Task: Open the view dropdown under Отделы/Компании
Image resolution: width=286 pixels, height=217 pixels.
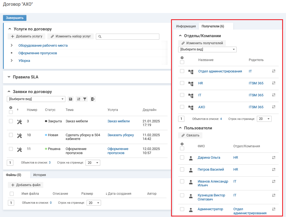Action: tap(207, 50)
